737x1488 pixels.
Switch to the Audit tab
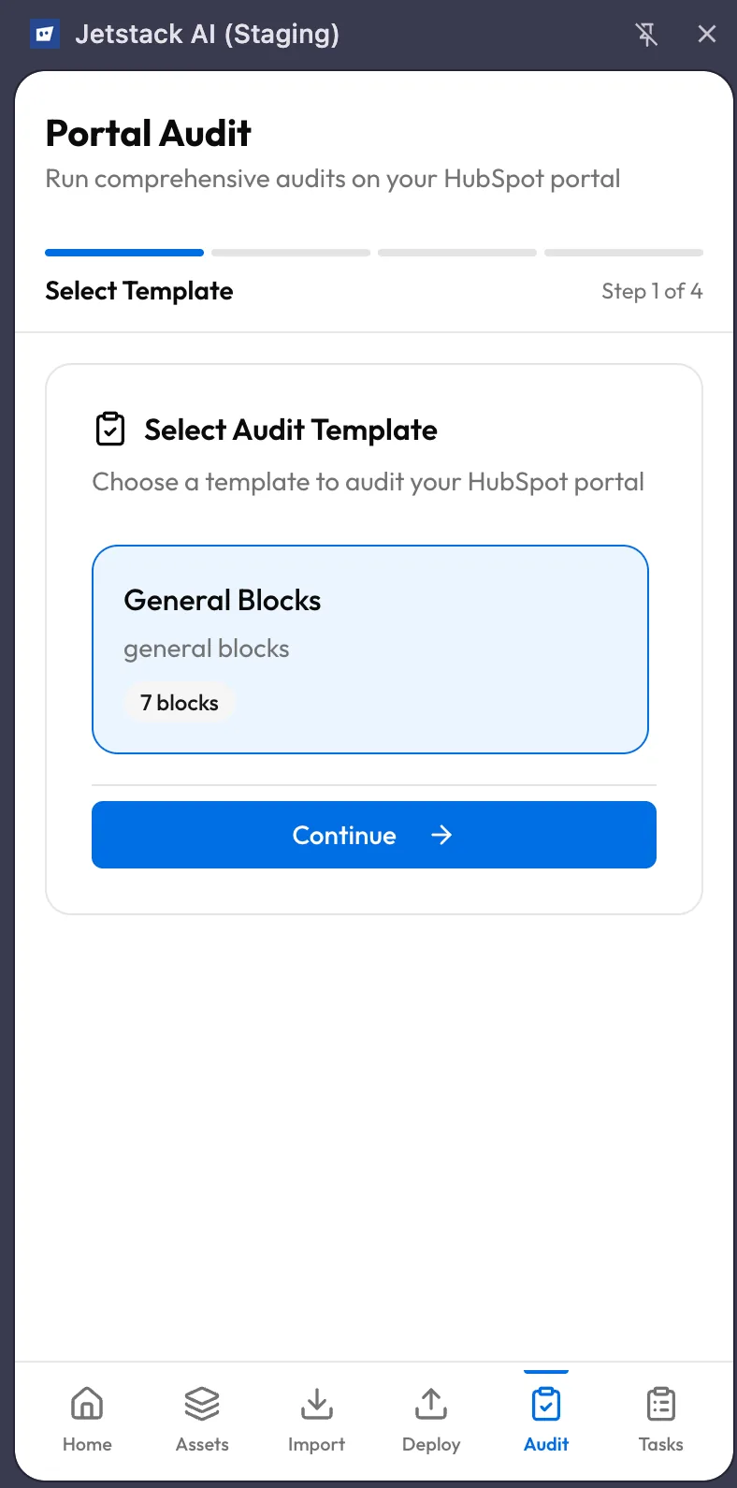(545, 1418)
